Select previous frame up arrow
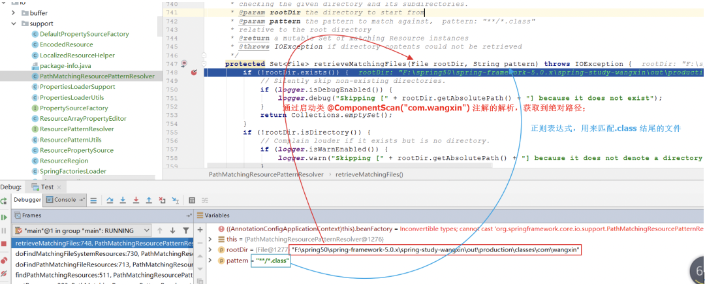Image resolution: width=705 pixels, height=286 pixels. pos(159,230)
